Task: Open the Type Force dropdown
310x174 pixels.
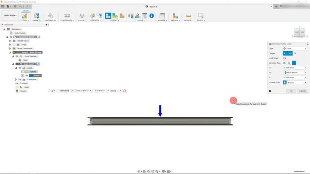Action: (295, 48)
